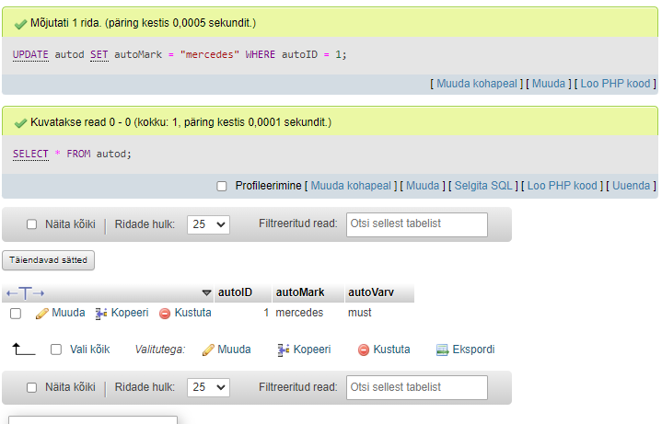Viewport: 662px width, 424px height.
Task: Click the Valitutega pencil Muuda icon
Action: click(x=208, y=350)
